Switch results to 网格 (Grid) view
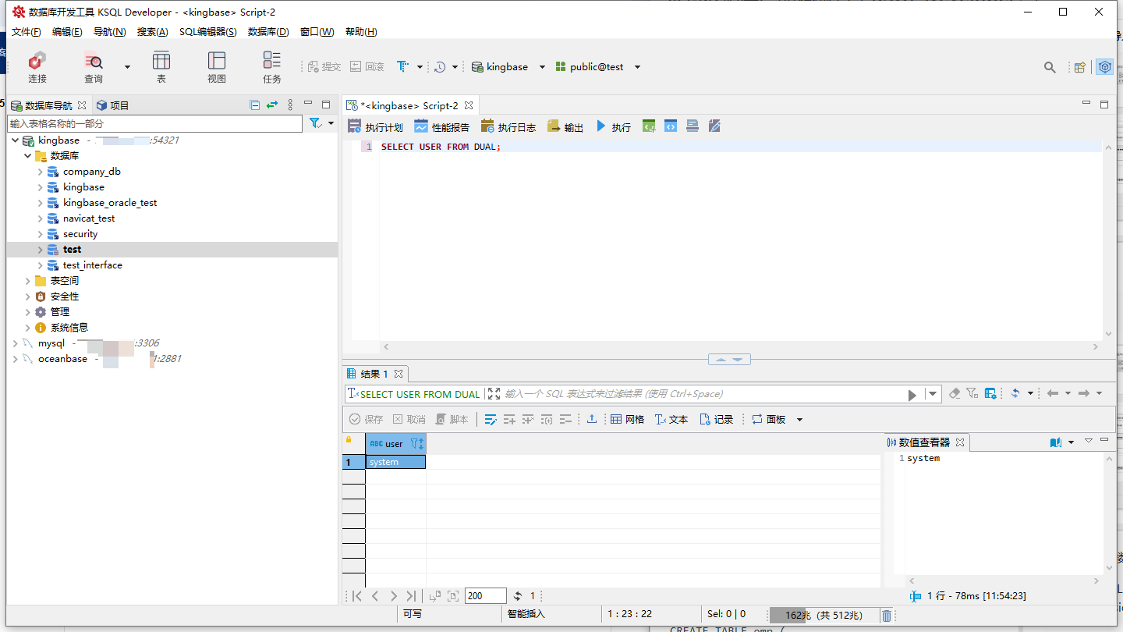Screen dimensions: 1123x632 pos(628,420)
